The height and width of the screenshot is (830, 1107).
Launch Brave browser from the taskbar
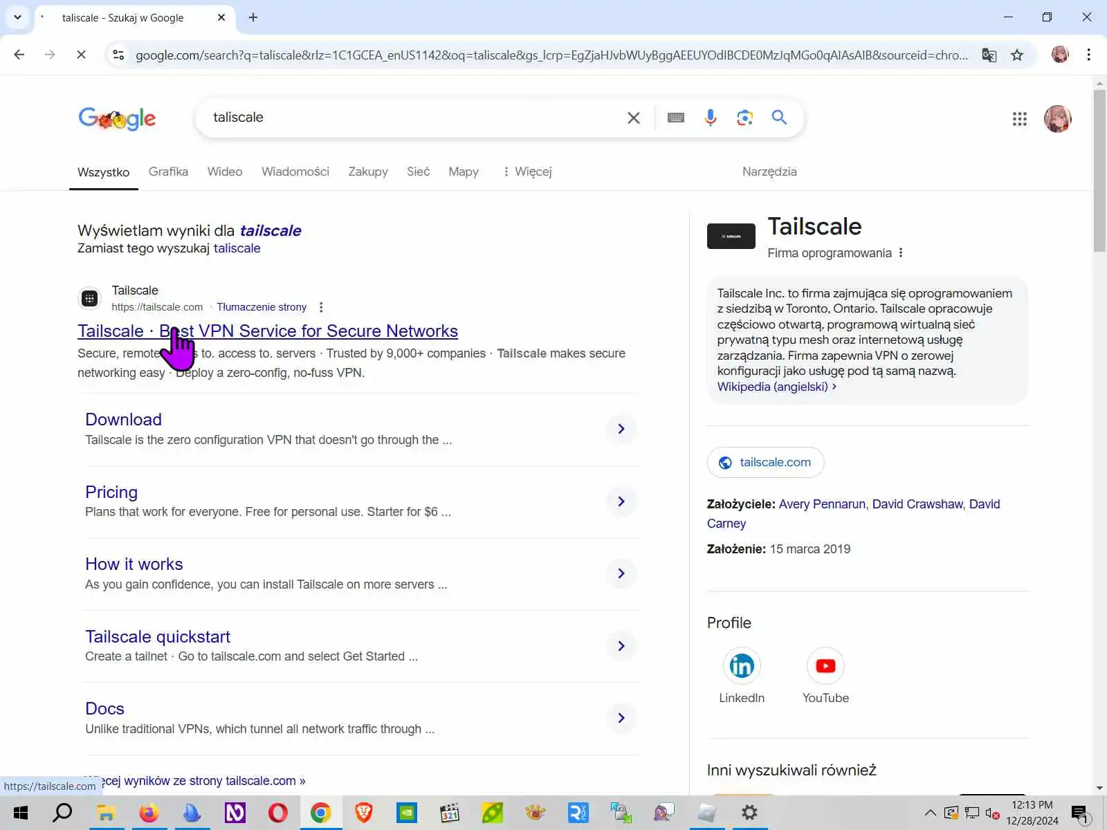pyautogui.click(x=363, y=813)
